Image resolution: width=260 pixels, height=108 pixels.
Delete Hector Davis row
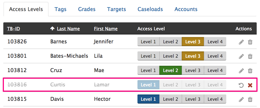click(250, 99)
